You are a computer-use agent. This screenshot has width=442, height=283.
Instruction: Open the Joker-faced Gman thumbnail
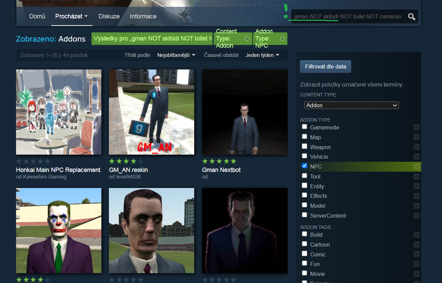(x=59, y=231)
